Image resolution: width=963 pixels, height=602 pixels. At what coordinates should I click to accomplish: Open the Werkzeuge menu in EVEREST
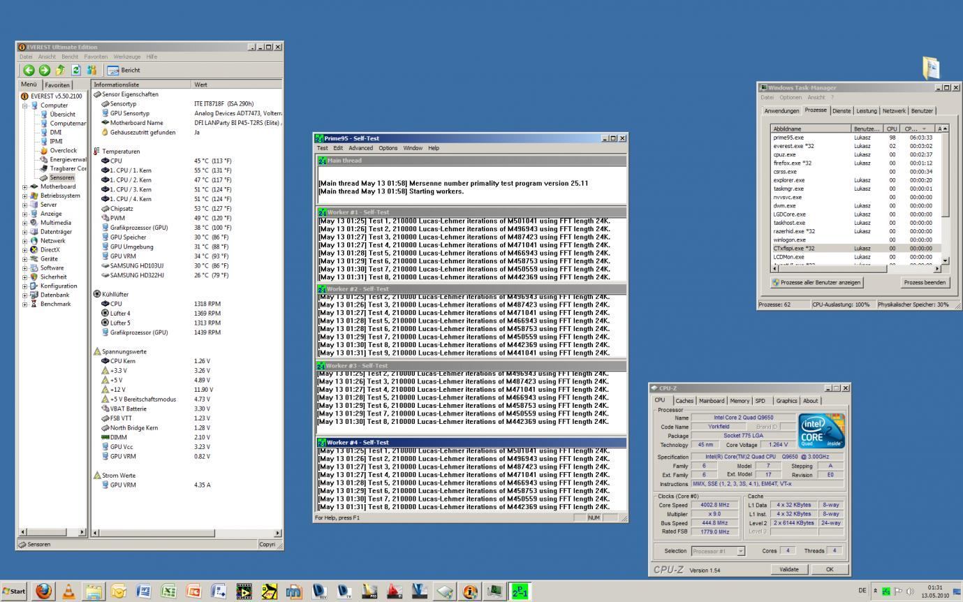pos(127,57)
